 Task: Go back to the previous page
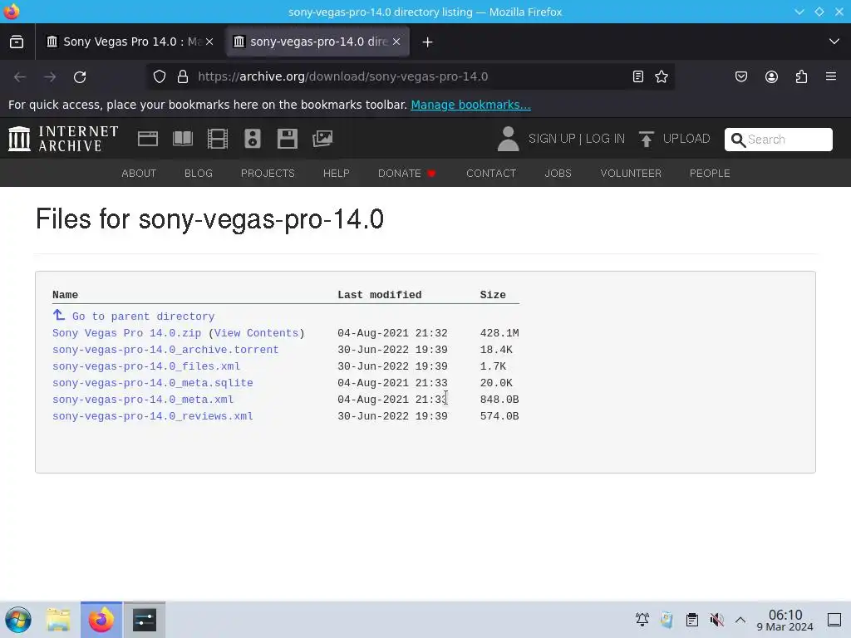[x=20, y=77]
